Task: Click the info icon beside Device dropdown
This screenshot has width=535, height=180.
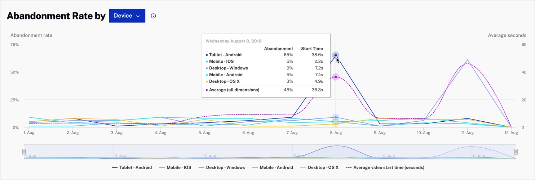Action: click(x=154, y=16)
